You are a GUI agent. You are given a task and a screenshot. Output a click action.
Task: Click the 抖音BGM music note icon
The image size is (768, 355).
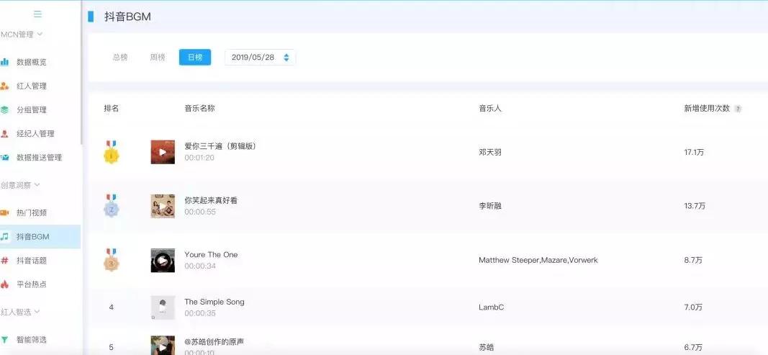[4, 236]
